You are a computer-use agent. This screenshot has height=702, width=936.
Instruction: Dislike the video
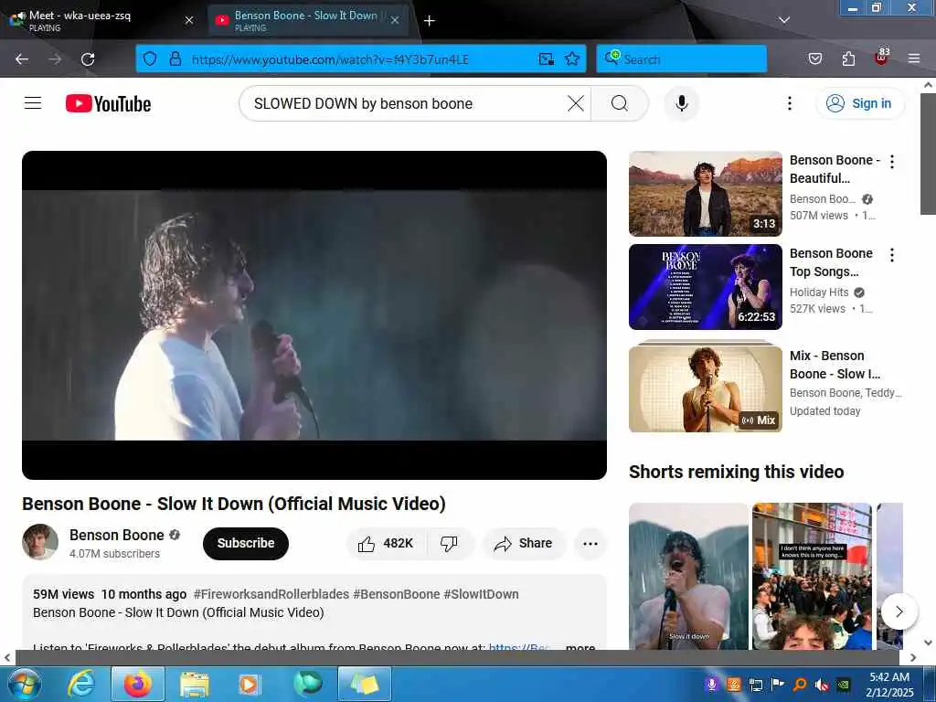coord(449,543)
